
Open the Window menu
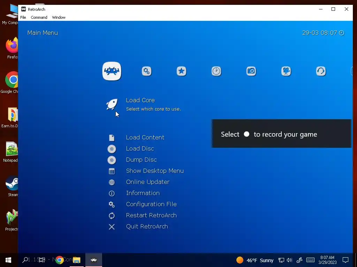[59, 17]
